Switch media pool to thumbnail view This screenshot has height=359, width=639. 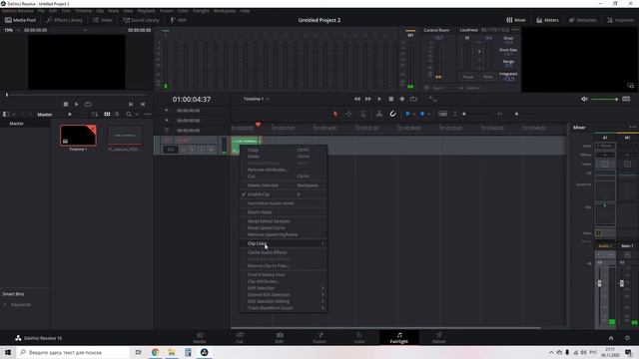coord(107,115)
